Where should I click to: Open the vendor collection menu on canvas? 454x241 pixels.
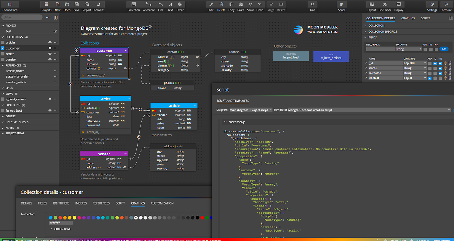[x=126, y=154]
